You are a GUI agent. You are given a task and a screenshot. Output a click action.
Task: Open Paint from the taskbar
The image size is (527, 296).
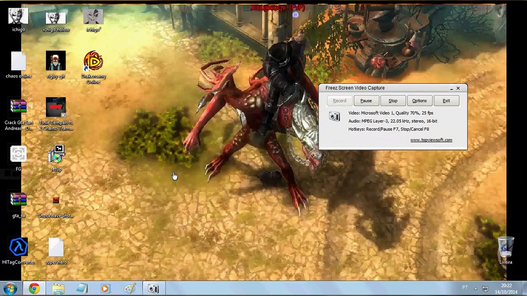click(130, 289)
